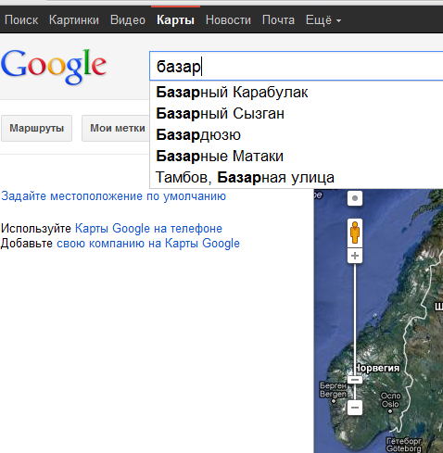Zoom out with the minus button
Screen dimensions: 443x453
(355, 408)
